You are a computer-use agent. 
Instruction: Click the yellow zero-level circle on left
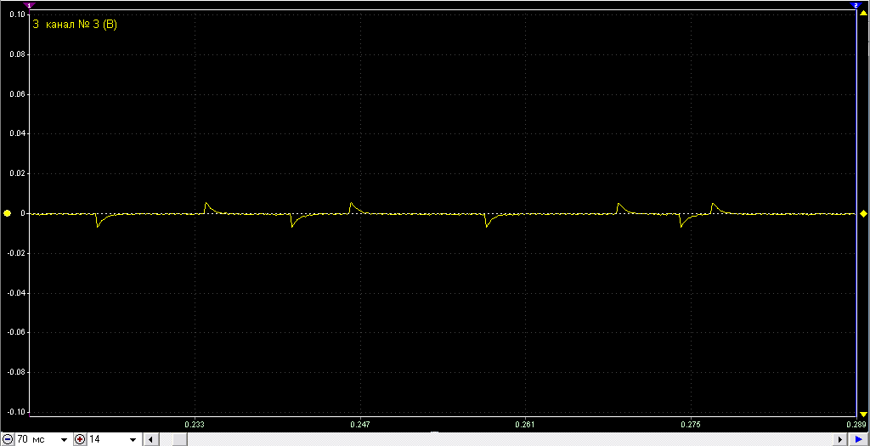(7, 213)
